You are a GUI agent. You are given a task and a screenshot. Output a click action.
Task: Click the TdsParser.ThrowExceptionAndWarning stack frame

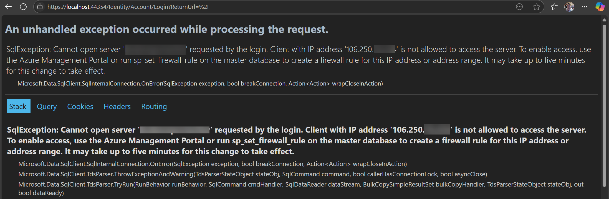tap(252, 174)
